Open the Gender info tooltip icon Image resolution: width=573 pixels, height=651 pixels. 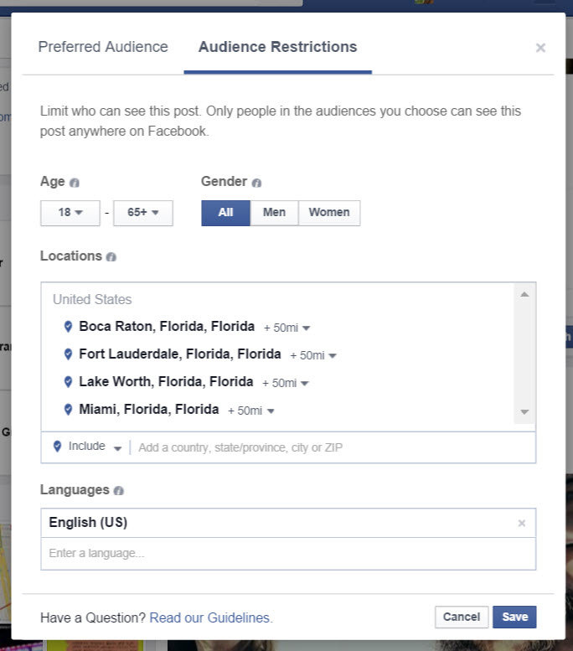point(256,183)
